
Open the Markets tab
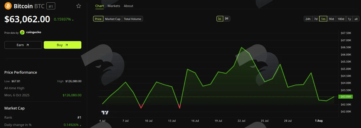click(114, 6)
